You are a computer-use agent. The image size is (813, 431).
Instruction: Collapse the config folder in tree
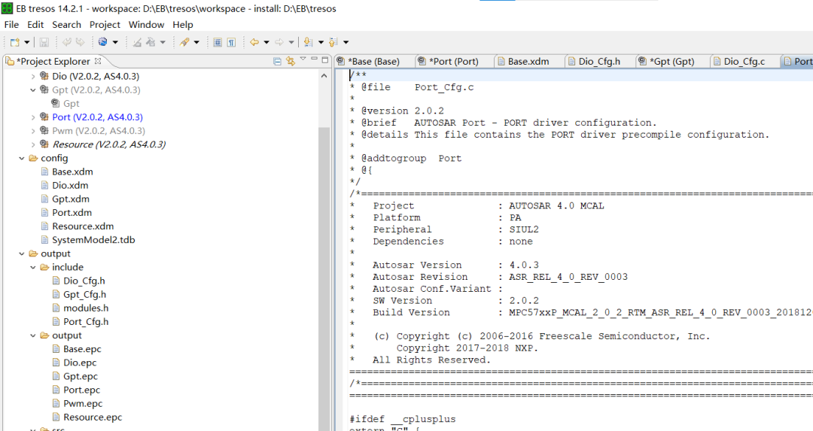(x=22, y=159)
